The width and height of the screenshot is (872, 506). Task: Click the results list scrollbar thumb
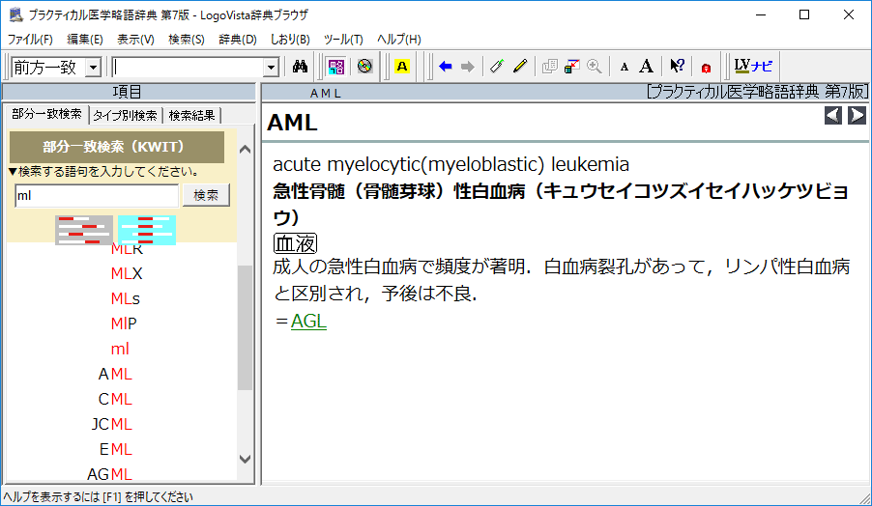click(x=245, y=327)
